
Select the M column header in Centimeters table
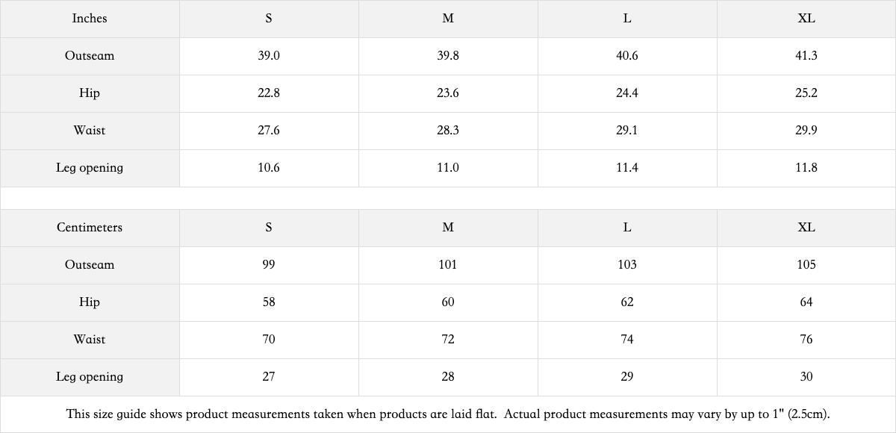pyautogui.click(x=448, y=228)
